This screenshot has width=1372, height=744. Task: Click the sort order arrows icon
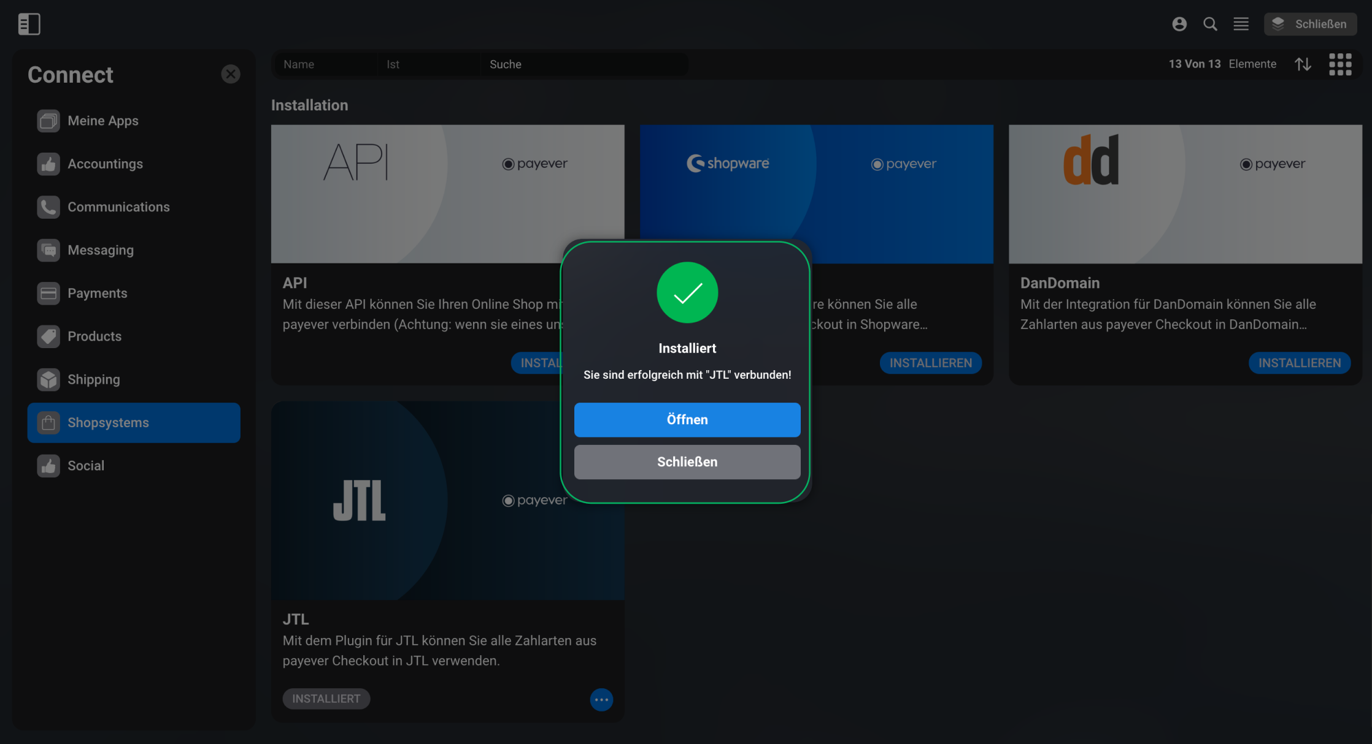1303,64
